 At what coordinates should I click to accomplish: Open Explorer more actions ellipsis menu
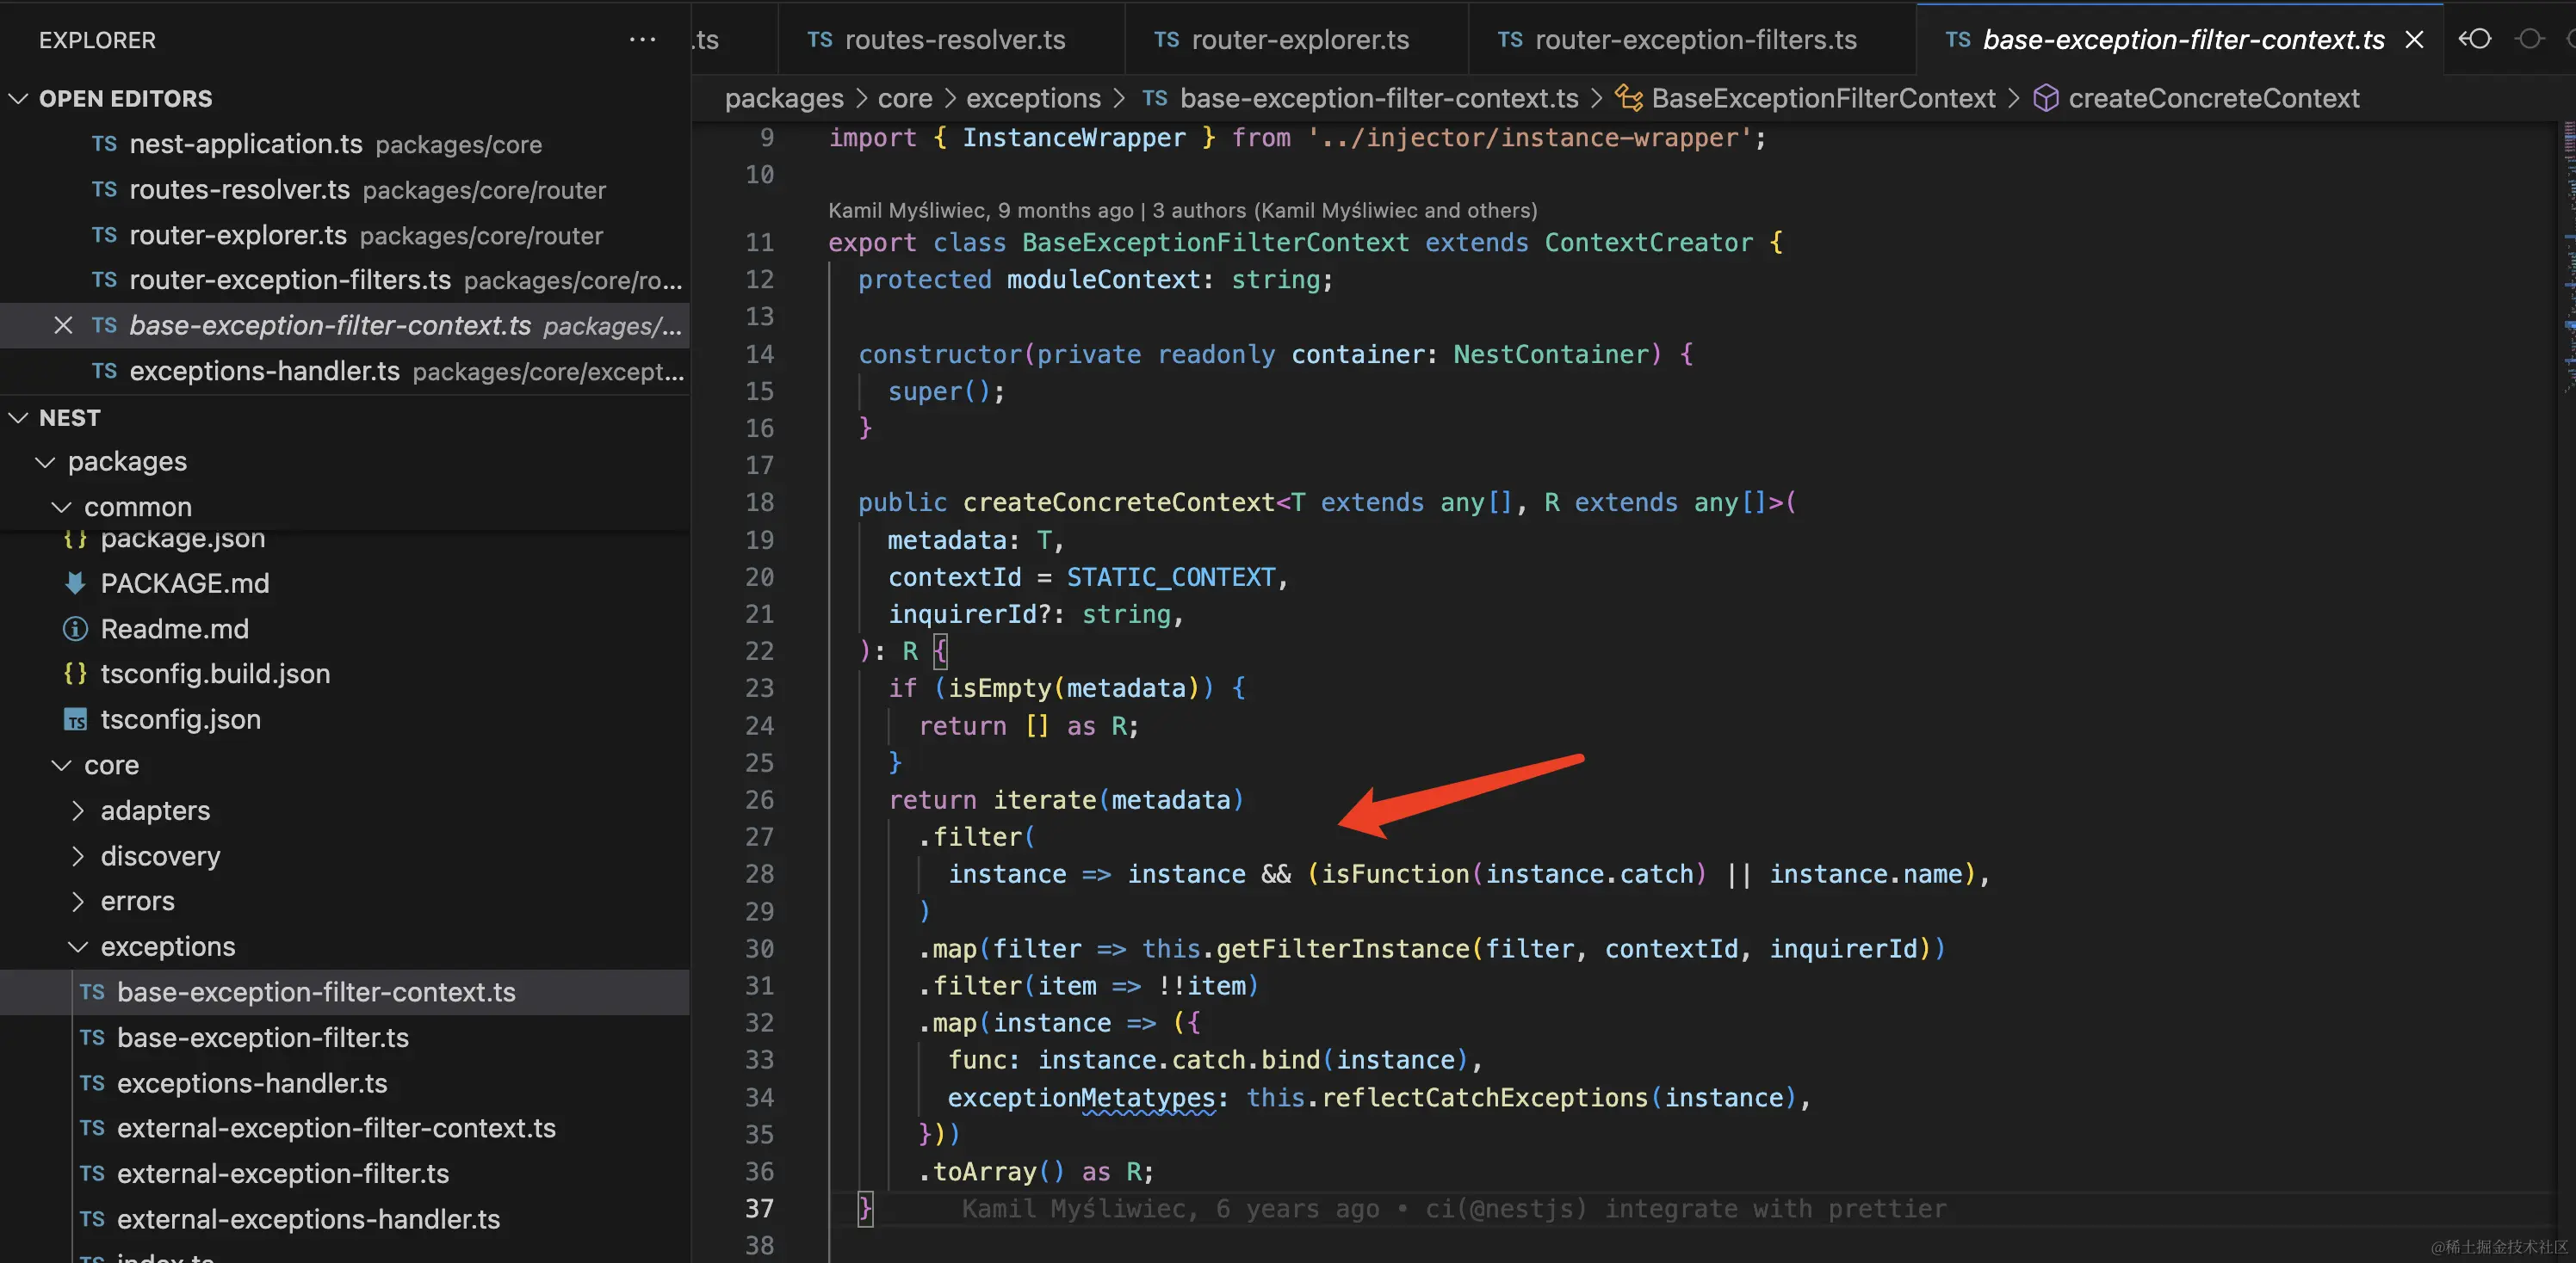coord(642,40)
